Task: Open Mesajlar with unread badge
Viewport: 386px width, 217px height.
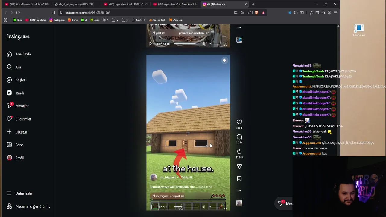Action: [17, 106]
